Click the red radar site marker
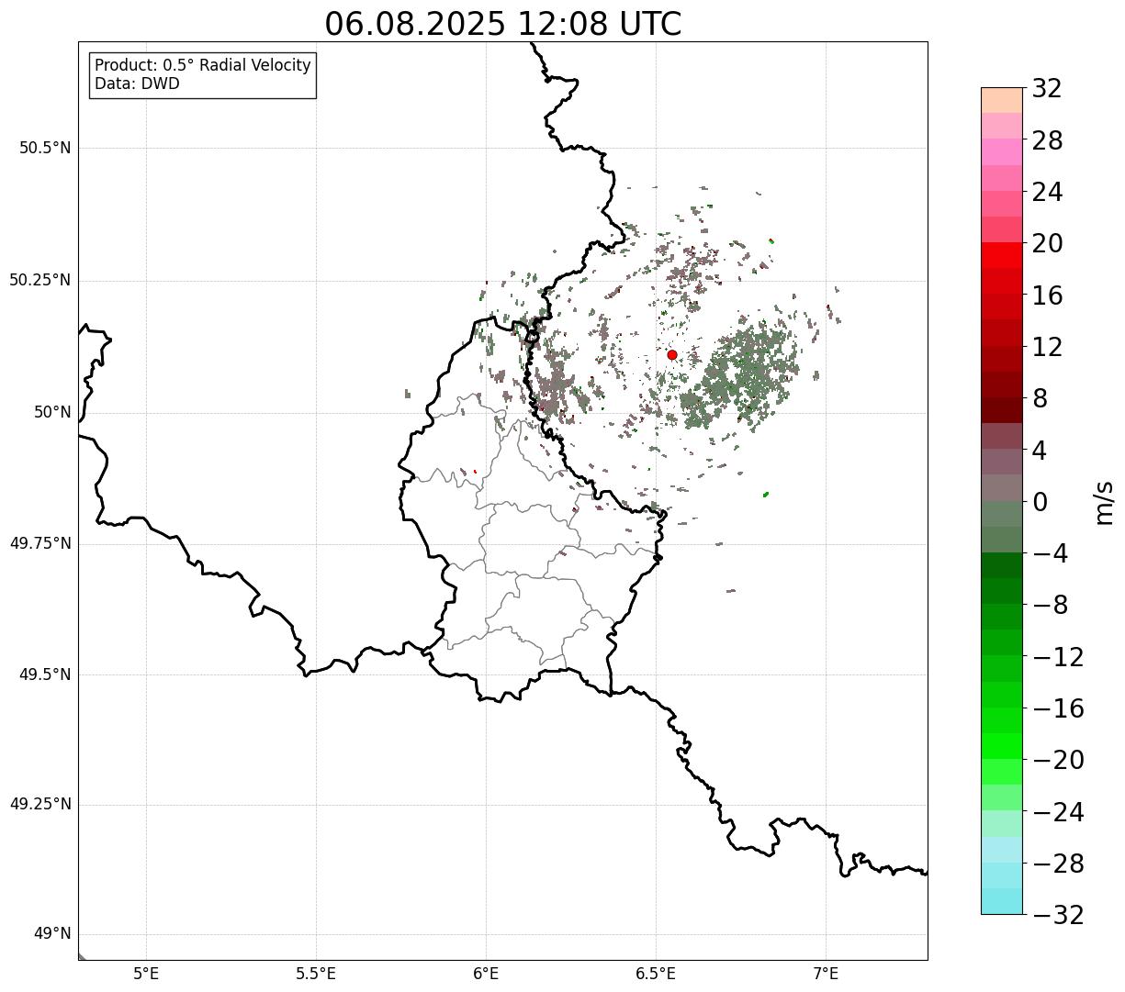 pos(672,355)
